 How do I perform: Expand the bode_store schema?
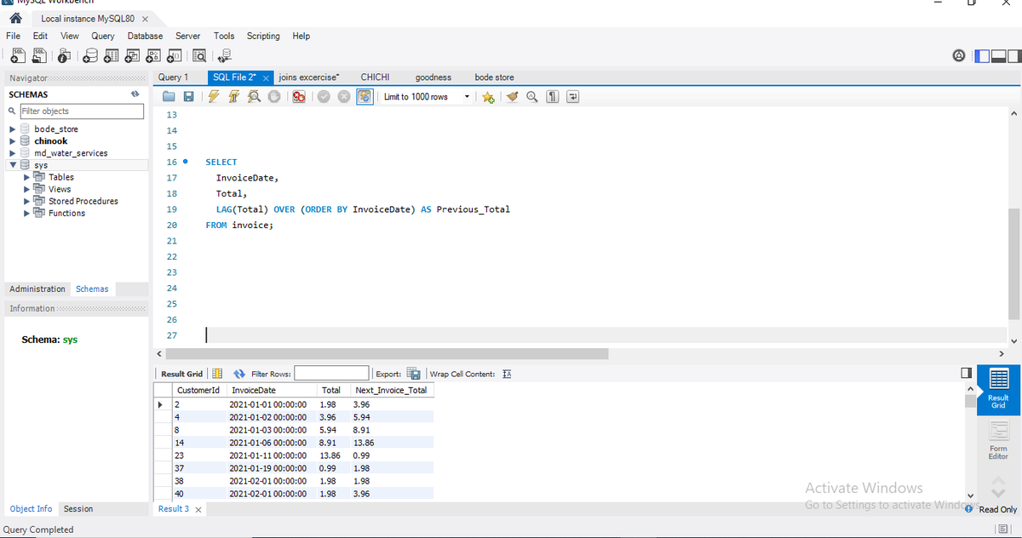point(12,129)
